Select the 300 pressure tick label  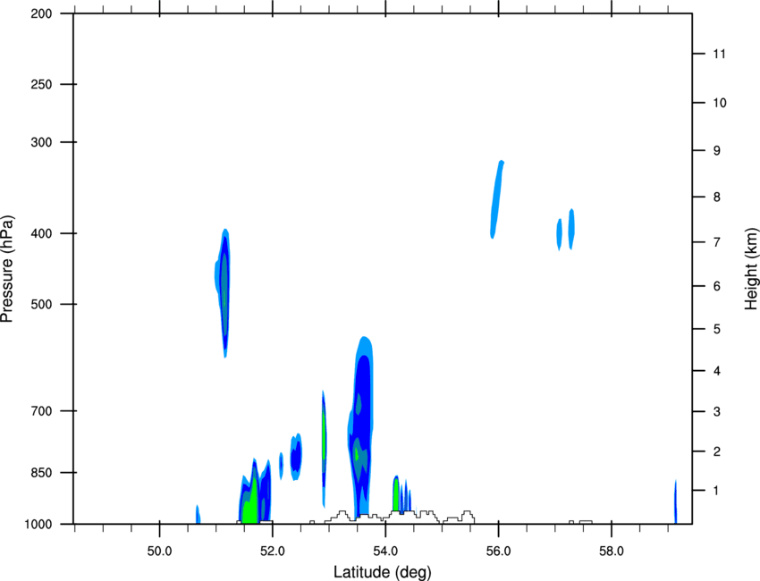pyautogui.click(x=41, y=142)
